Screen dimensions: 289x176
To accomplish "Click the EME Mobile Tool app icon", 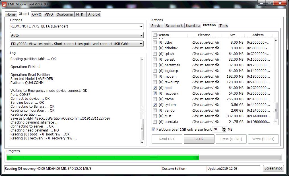I will point(4,4).
